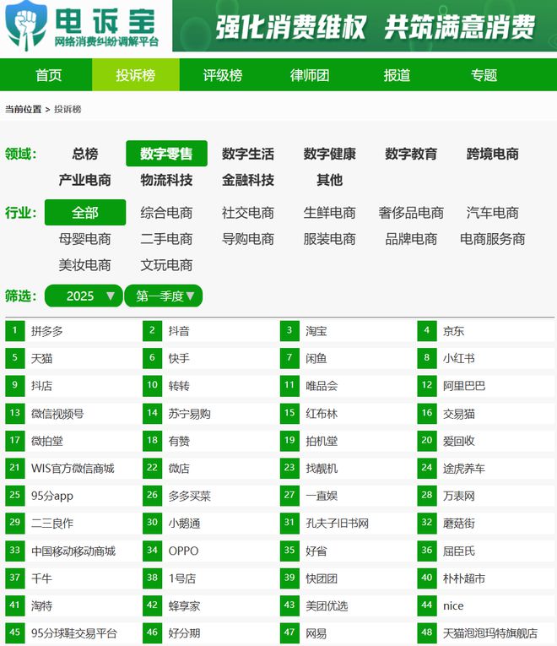Click rank badge number 34 beside OPPO

tap(152, 551)
